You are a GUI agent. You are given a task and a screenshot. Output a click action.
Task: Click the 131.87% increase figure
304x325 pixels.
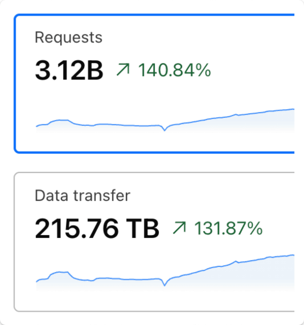(229, 228)
